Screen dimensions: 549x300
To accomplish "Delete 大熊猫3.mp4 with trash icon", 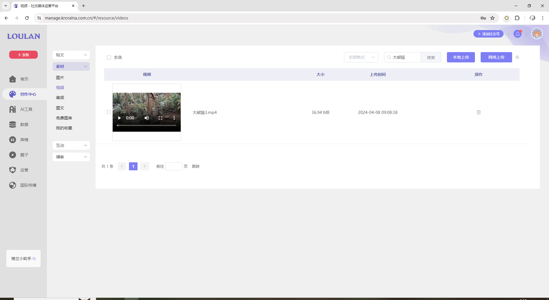I will (479, 112).
